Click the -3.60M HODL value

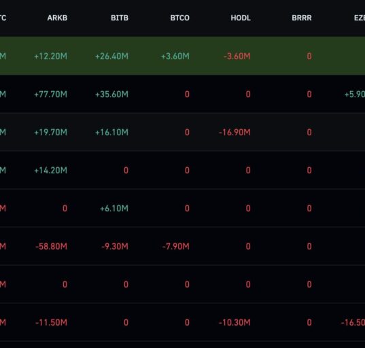point(237,56)
